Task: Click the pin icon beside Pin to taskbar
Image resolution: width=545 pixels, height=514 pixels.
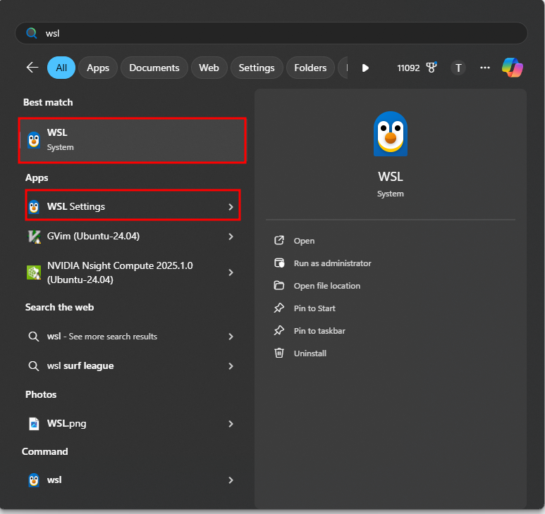Action: [279, 330]
